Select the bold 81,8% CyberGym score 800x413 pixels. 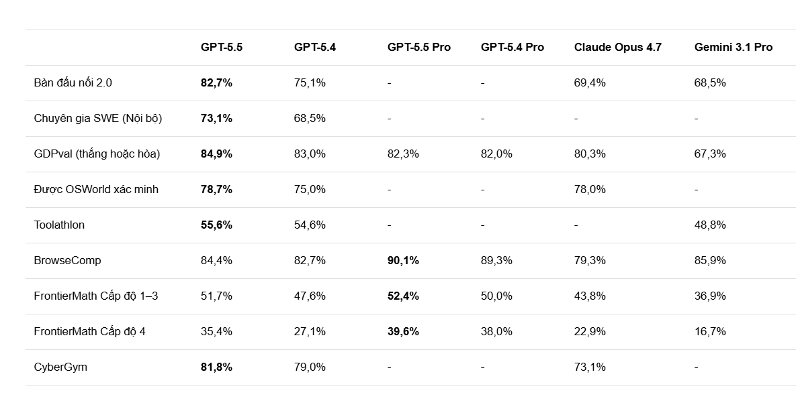[216, 367]
